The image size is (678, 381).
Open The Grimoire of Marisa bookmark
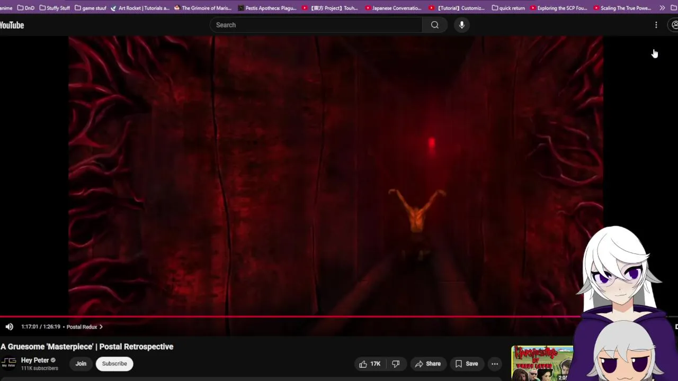(203, 8)
